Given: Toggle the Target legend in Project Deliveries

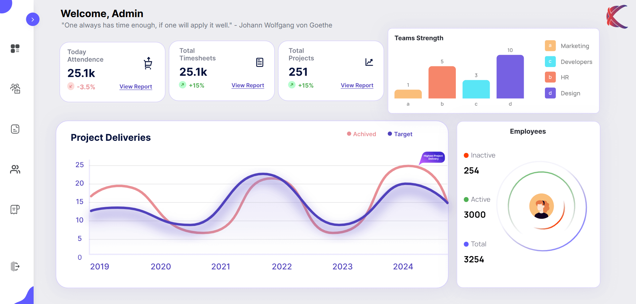Looking at the screenshot, I should point(400,134).
